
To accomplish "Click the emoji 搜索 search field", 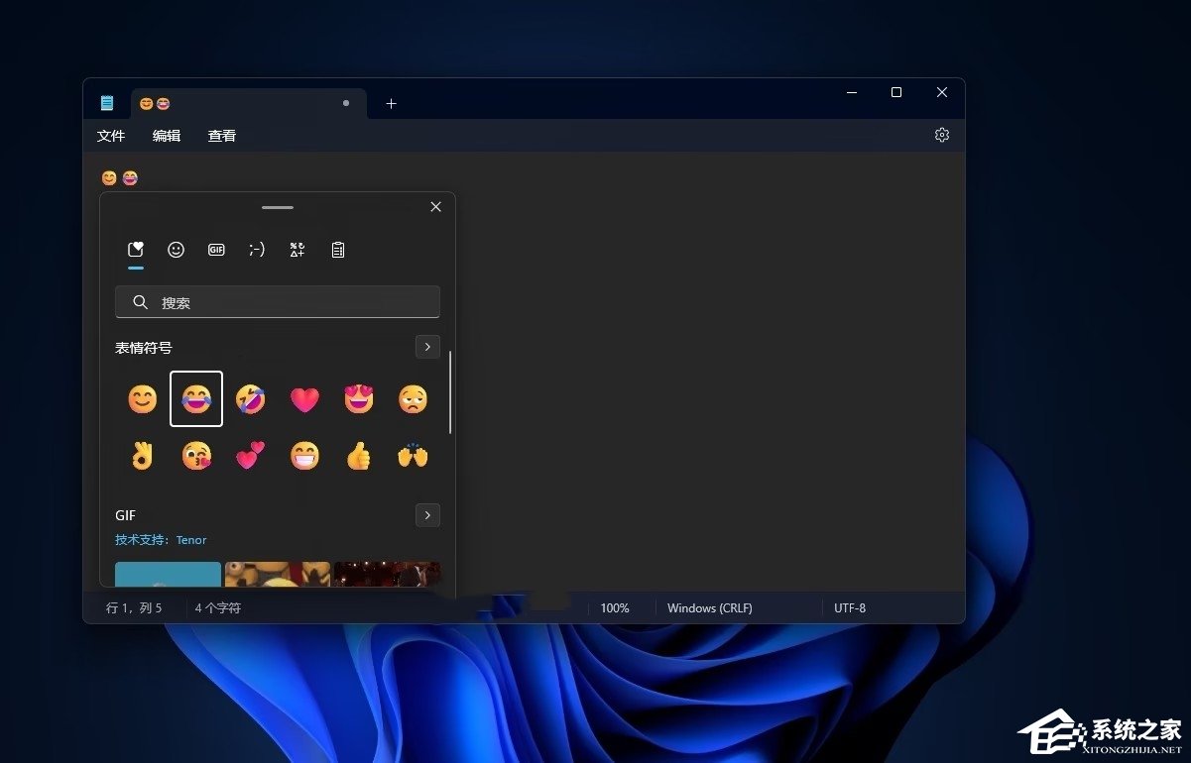I will tap(278, 302).
